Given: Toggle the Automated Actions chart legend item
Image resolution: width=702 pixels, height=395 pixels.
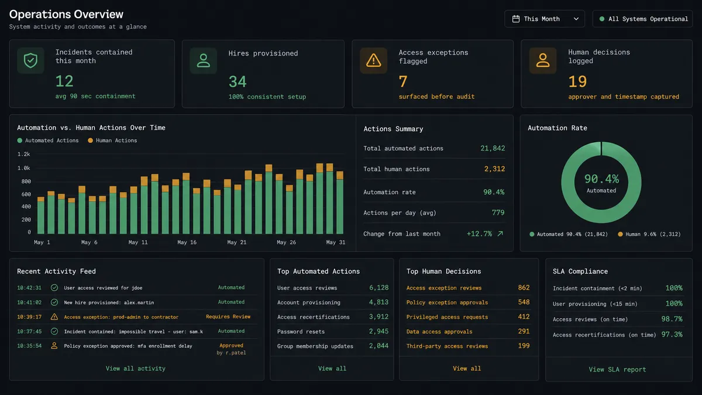Looking at the screenshot, I should pos(48,140).
